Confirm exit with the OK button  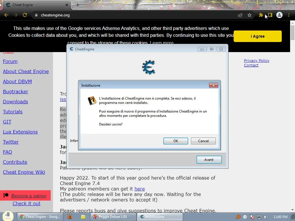(175, 141)
